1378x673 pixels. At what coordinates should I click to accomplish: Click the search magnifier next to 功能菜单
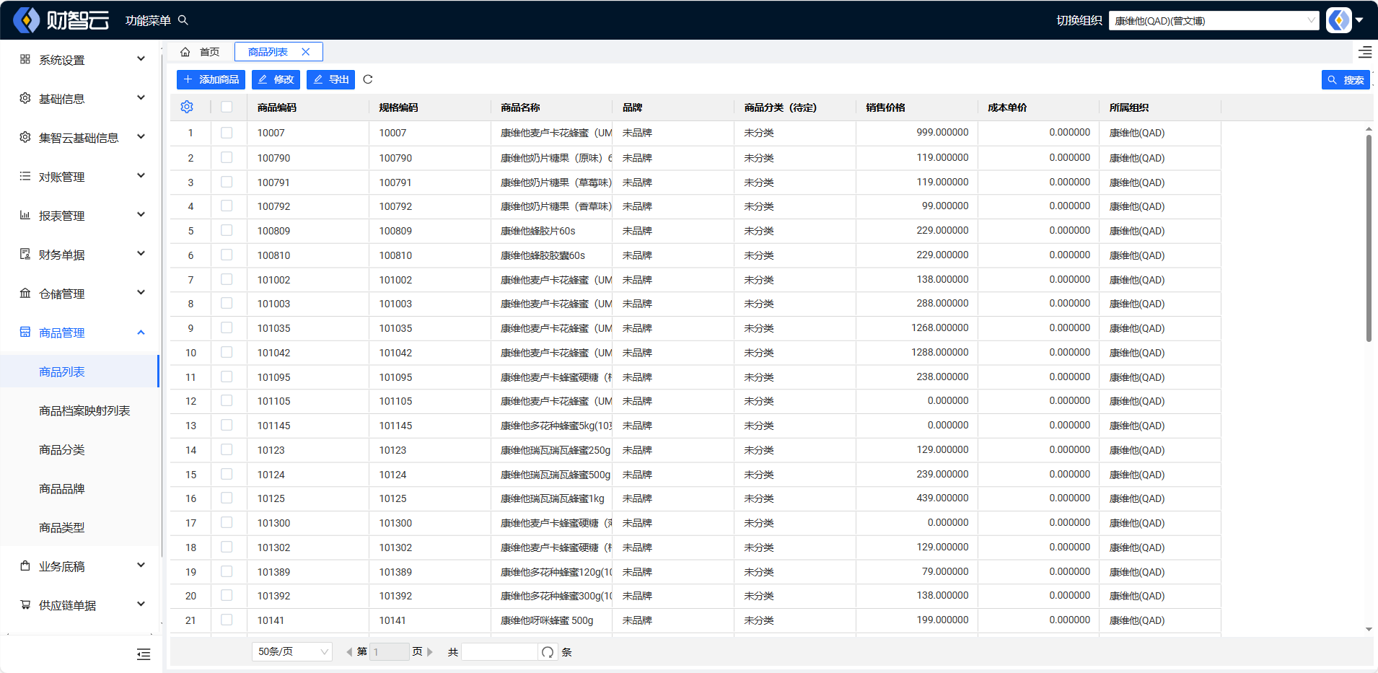(x=183, y=20)
